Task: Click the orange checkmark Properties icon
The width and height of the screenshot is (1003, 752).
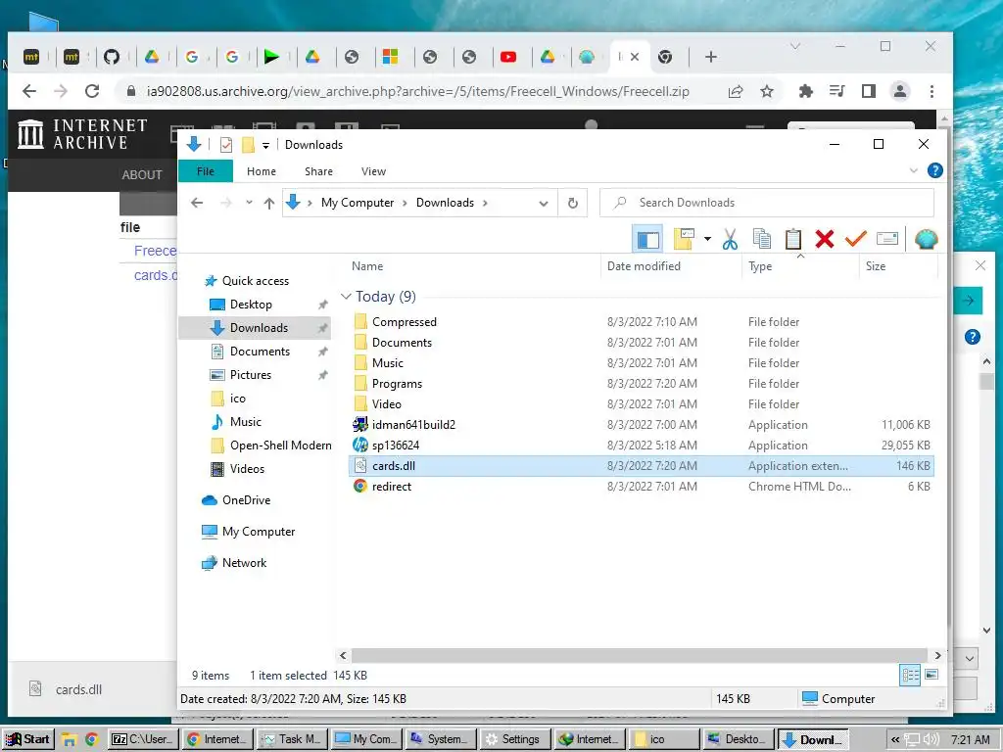Action: click(x=856, y=239)
